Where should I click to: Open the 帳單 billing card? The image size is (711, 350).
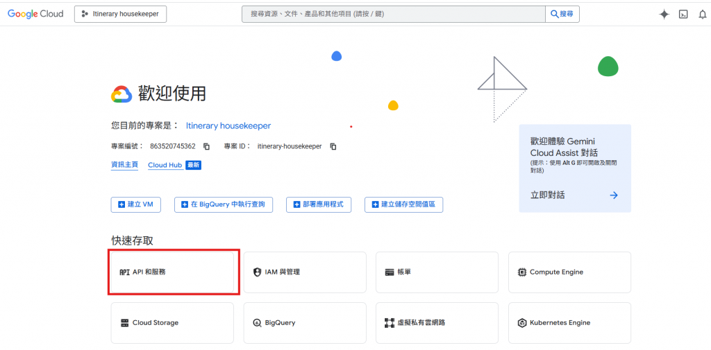tap(437, 272)
